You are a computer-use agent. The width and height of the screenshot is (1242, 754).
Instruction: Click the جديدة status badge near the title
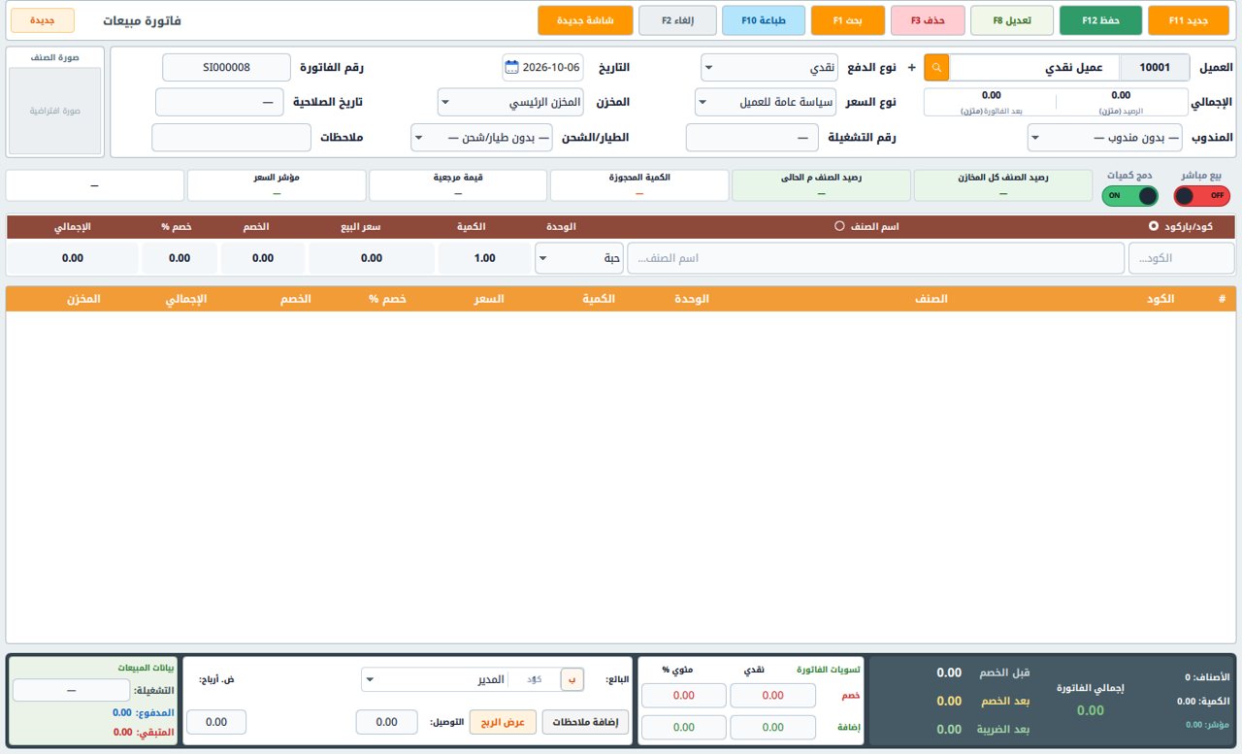click(43, 20)
